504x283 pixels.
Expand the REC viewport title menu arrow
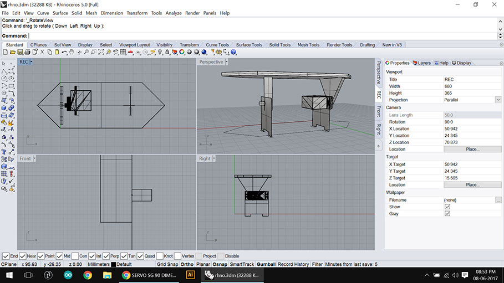click(32, 62)
